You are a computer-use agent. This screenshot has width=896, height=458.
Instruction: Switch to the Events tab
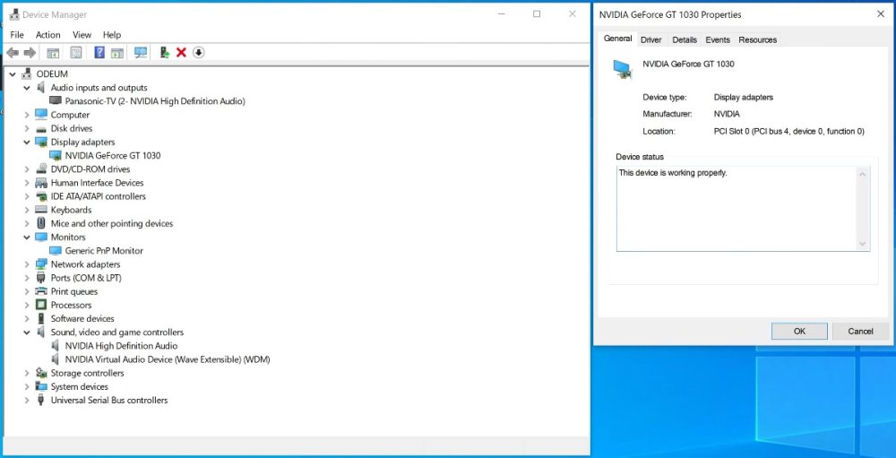[718, 40]
